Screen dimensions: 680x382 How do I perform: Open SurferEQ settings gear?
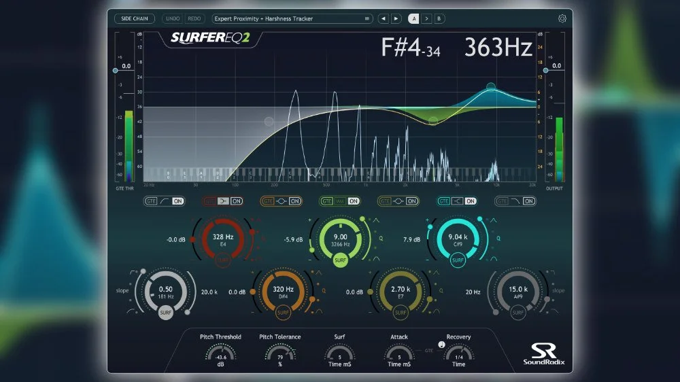pos(562,18)
